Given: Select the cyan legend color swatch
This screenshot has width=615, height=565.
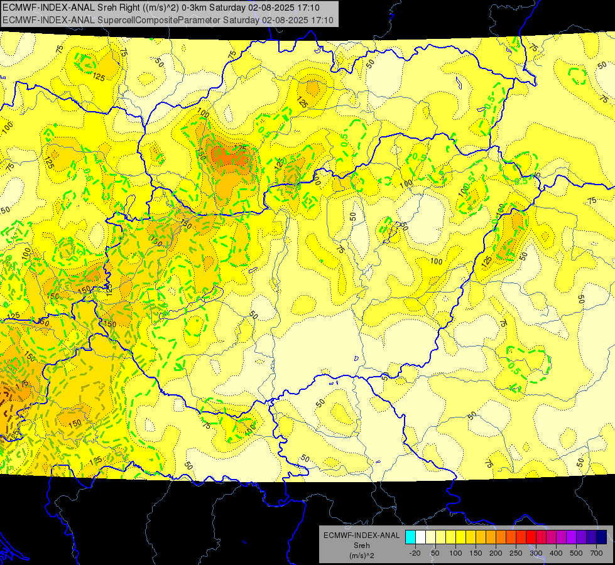Looking at the screenshot, I should [410, 537].
